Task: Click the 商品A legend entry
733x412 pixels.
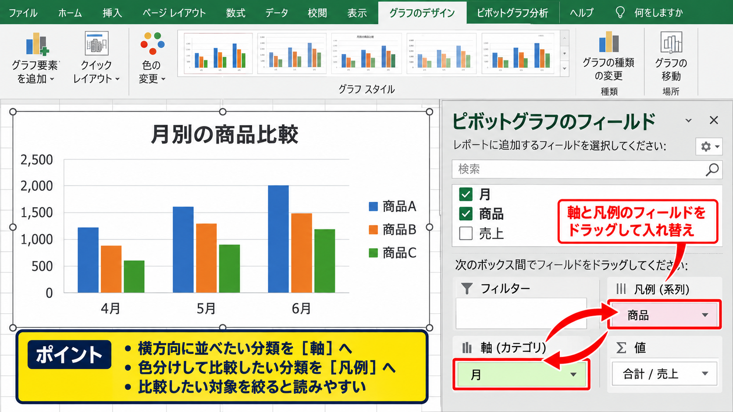Action: pos(393,206)
